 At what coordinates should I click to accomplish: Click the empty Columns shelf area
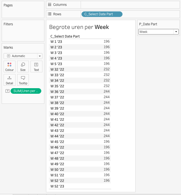(130, 5)
